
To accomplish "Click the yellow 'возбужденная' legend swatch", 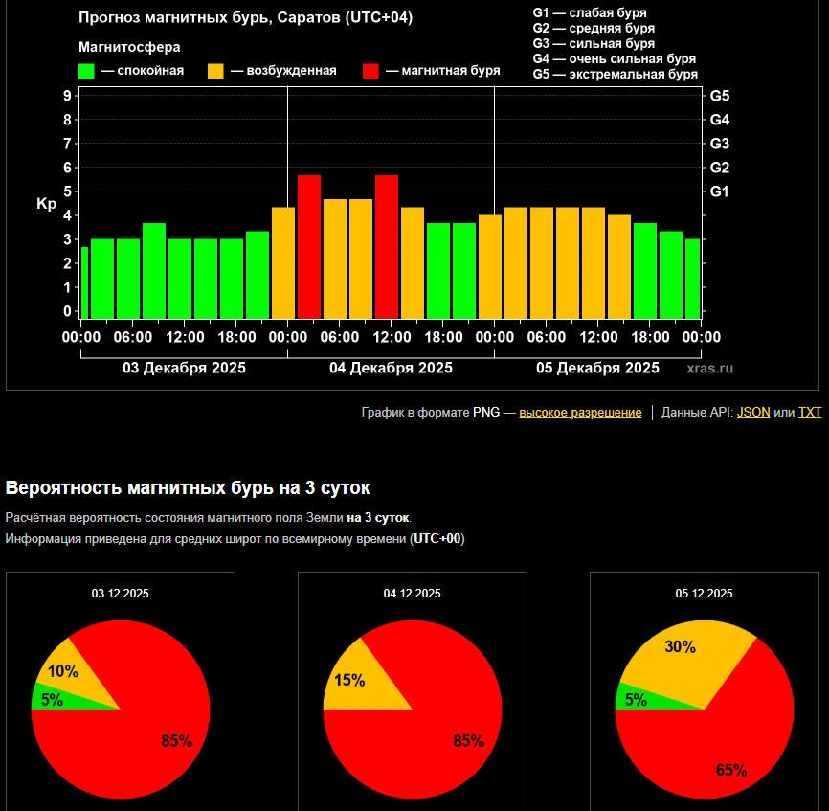I will (215, 71).
